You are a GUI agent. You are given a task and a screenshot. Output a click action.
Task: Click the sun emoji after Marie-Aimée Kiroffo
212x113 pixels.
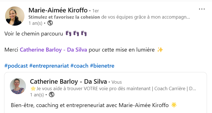click(x=174, y=105)
